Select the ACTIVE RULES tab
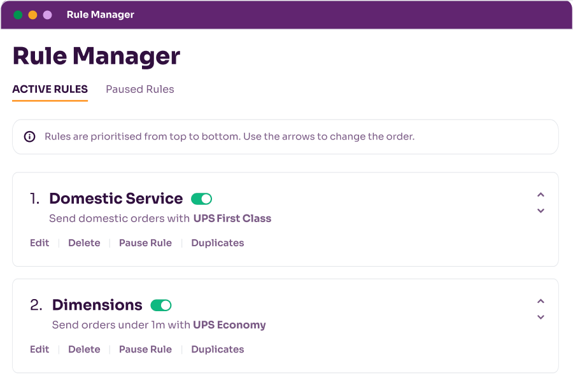 pyautogui.click(x=50, y=89)
